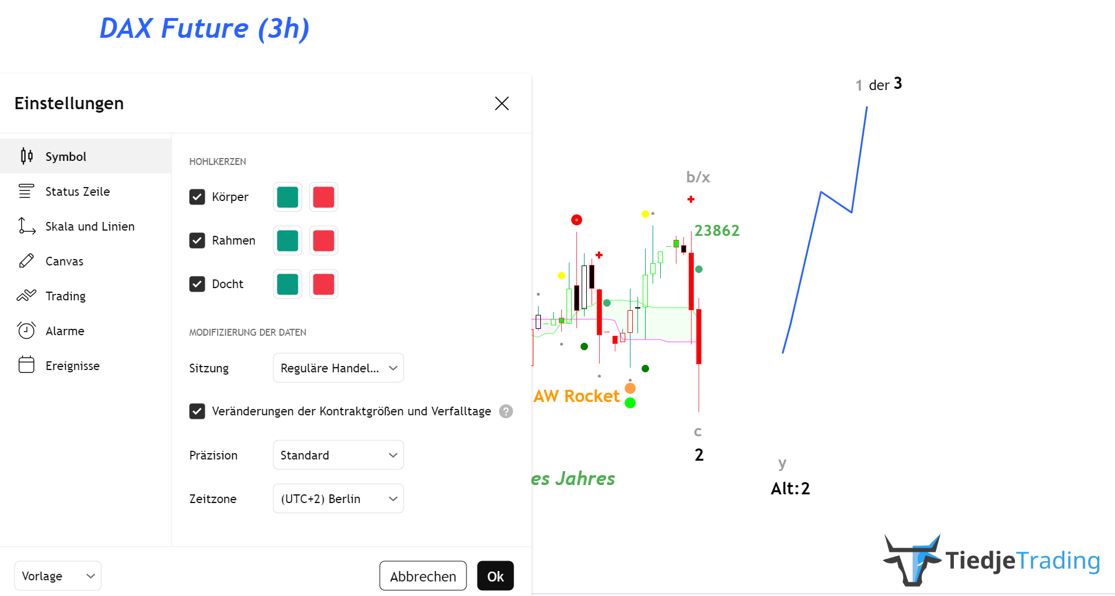The width and height of the screenshot is (1115, 596).
Task: Open the Zeitzone dropdown
Action: click(x=338, y=499)
